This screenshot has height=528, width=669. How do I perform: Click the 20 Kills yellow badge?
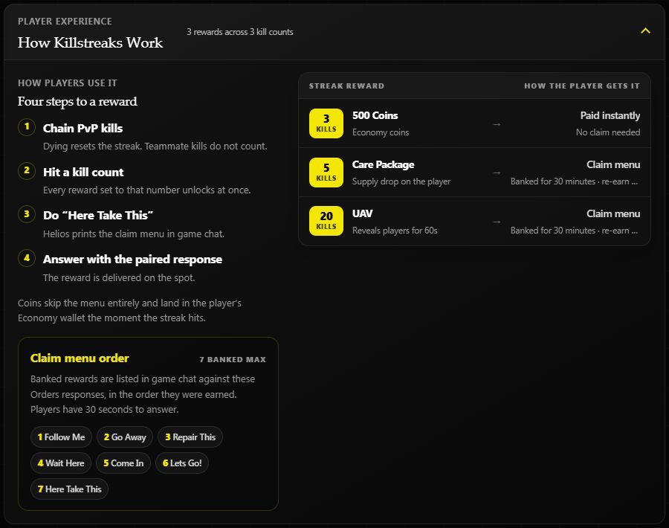click(x=326, y=221)
